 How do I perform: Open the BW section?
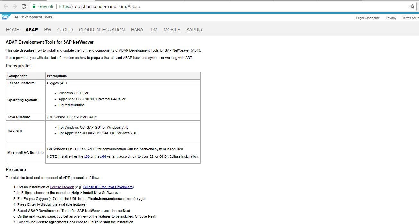click(x=48, y=30)
